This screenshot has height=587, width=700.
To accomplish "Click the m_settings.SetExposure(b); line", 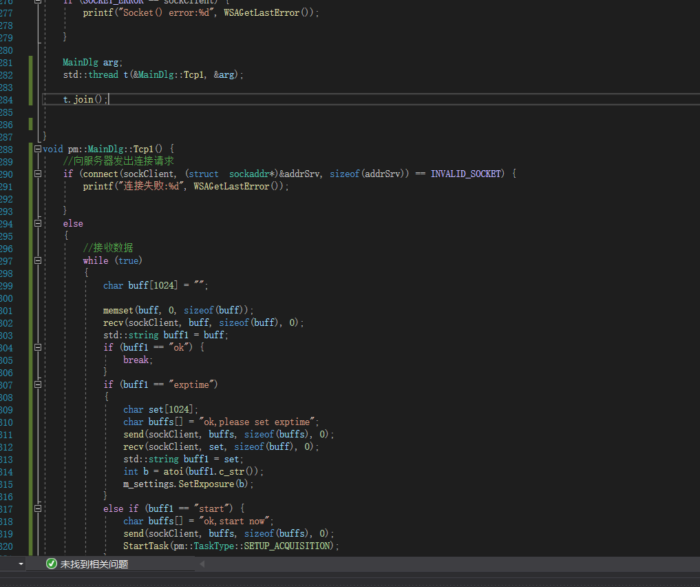I will [x=189, y=484].
